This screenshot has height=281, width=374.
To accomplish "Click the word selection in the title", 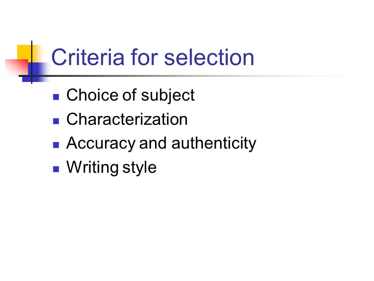I will [209, 57].
